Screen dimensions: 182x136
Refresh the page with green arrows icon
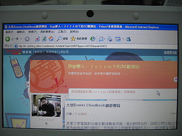coord(44,39)
